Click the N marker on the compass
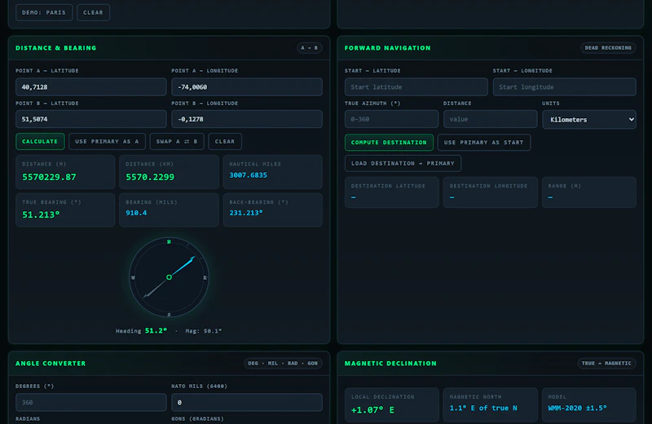 [x=169, y=241]
